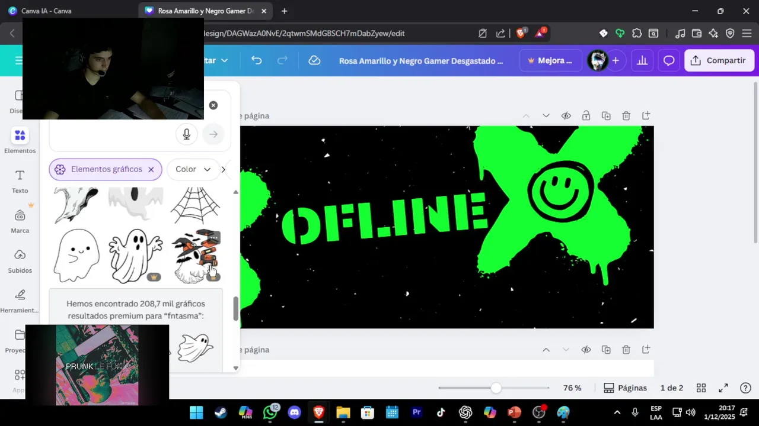Open the comments speech bubble icon
The height and width of the screenshot is (426, 759).
coord(669,60)
